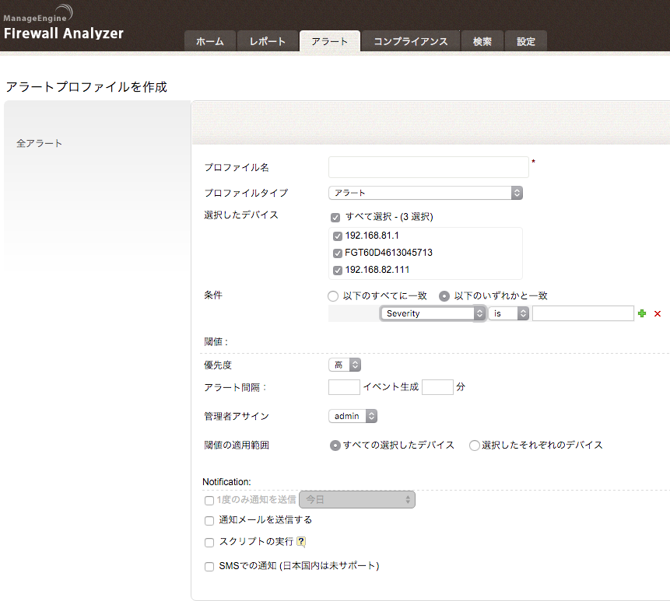Click the プロファイル名 text field
The image size is (670, 601).
click(428, 167)
